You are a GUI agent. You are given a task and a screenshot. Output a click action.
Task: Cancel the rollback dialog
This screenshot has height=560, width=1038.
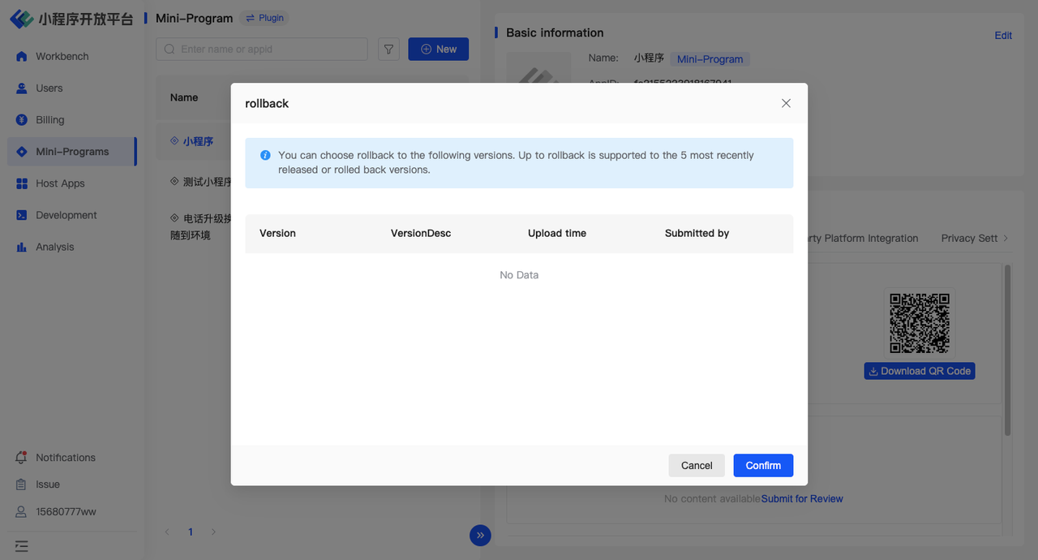pos(697,465)
